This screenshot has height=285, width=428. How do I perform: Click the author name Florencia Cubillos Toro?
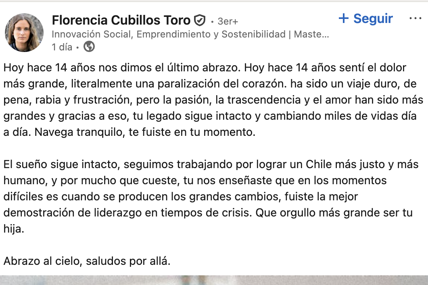[x=121, y=20]
